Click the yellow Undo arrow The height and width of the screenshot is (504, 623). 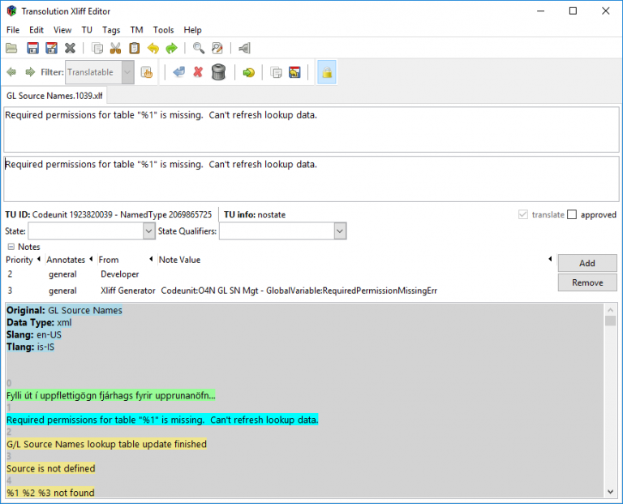click(153, 49)
